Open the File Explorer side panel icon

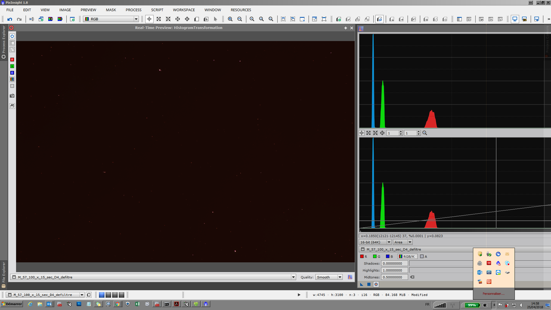click(4, 285)
